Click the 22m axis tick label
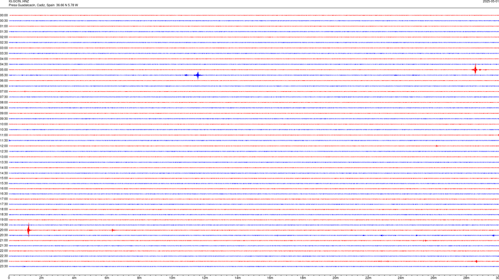Image resolution: width=499 pixels, height=280 pixels. click(x=368, y=278)
